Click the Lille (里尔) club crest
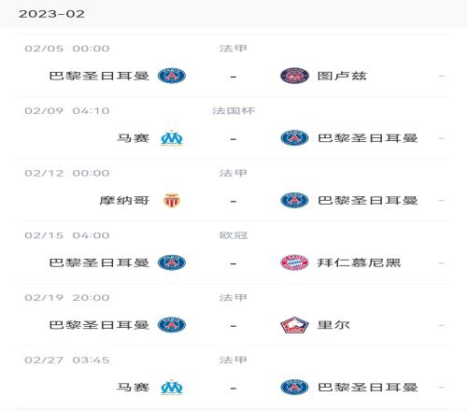Image resolution: width=467 pixels, height=411 pixels. (x=294, y=325)
